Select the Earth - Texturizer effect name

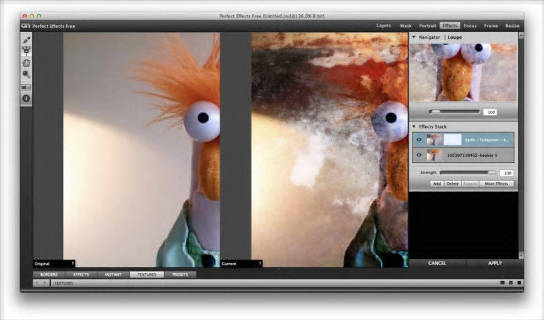487,140
